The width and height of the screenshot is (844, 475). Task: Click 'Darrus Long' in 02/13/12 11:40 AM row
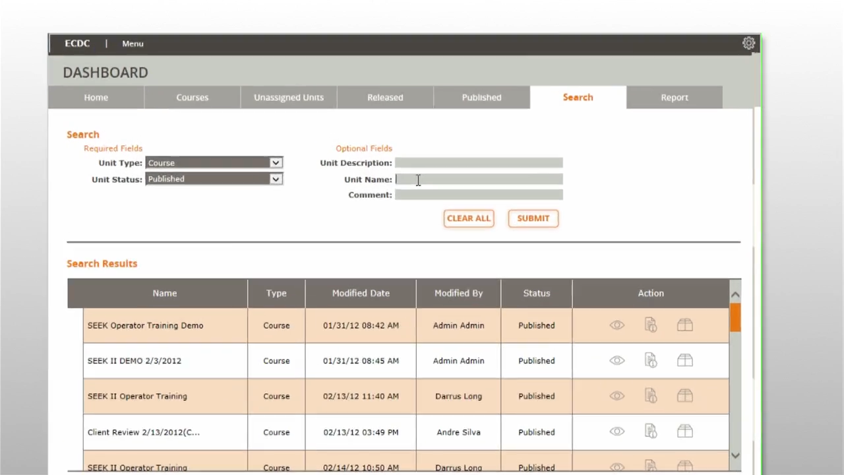tap(458, 396)
